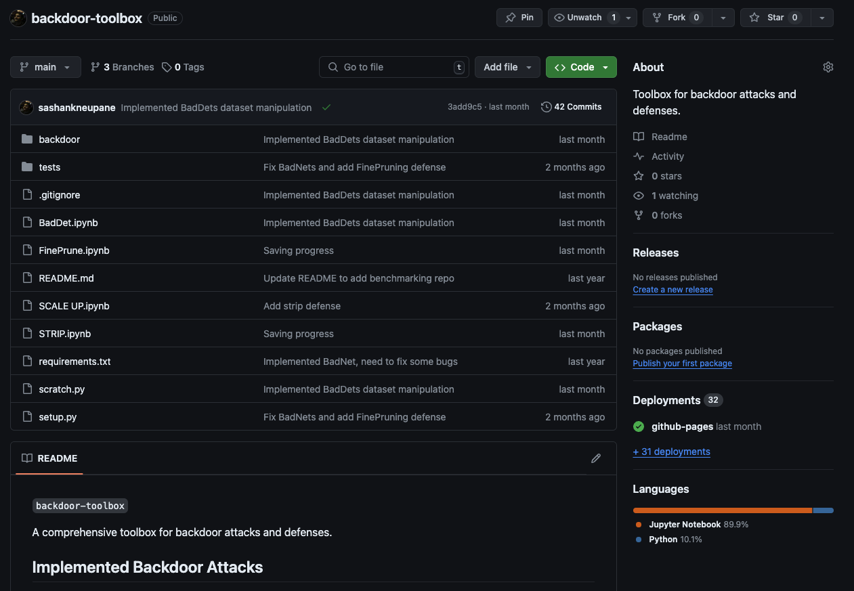Click the README edit pencil icon

[x=596, y=458]
